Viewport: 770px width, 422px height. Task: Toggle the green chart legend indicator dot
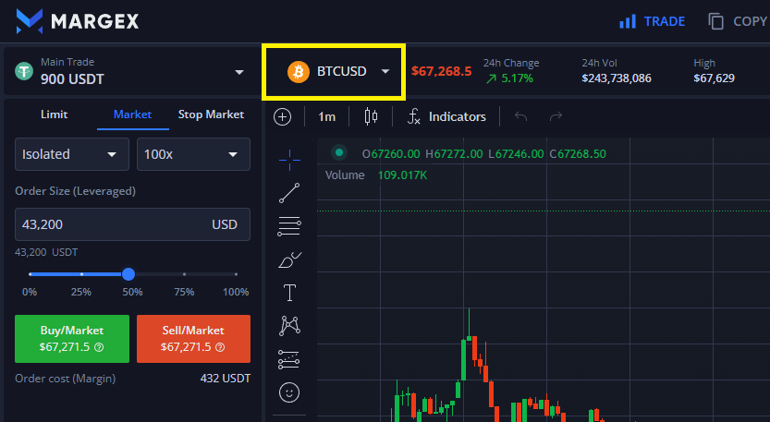pyautogui.click(x=339, y=153)
